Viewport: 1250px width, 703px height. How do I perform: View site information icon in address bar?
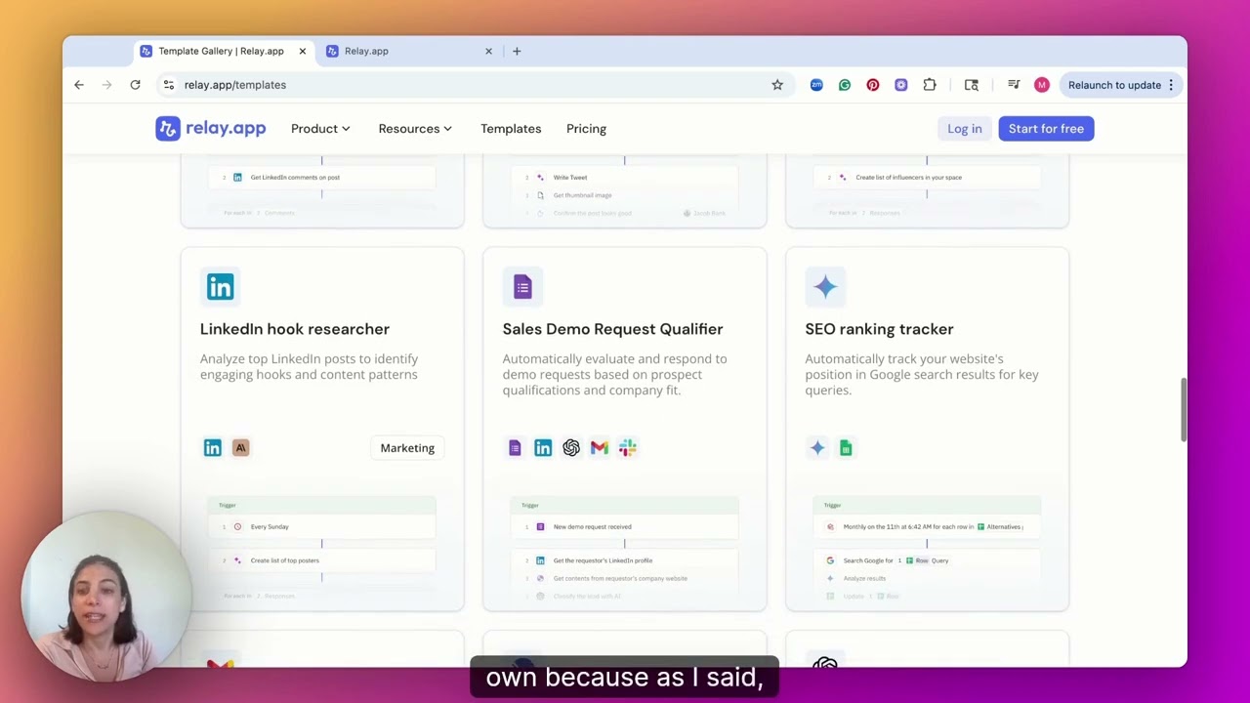click(169, 85)
